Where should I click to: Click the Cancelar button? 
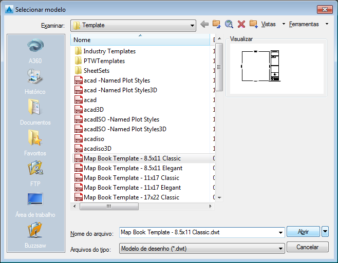point(308,247)
